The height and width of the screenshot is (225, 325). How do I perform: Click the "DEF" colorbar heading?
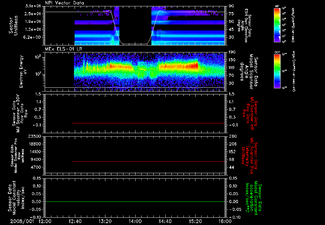pos(277,52)
